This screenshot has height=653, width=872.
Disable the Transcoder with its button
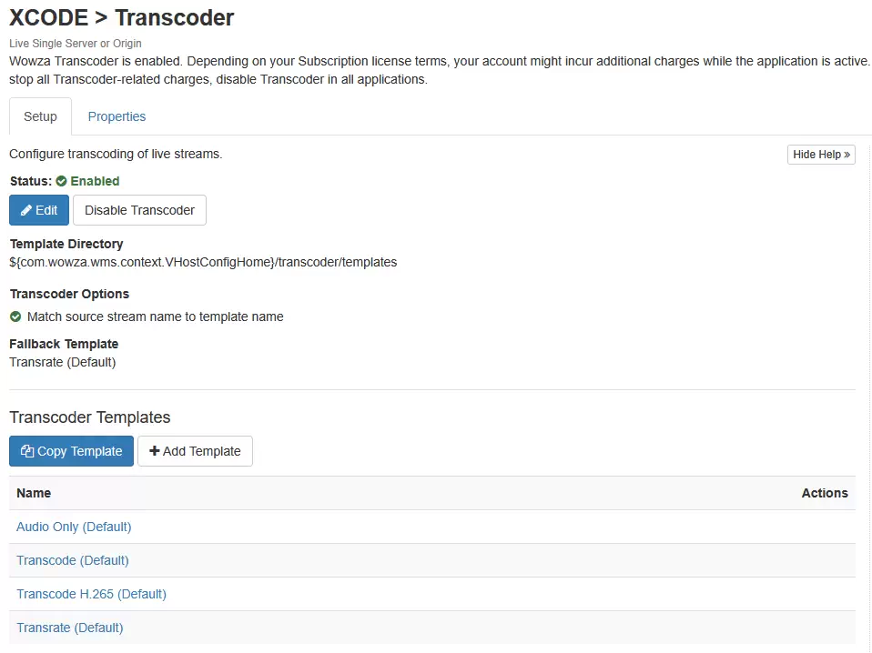[139, 210]
